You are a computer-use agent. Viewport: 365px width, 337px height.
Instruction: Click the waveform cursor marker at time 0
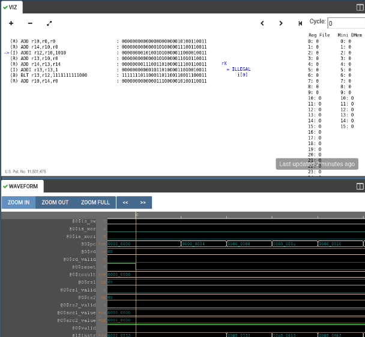coord(136,215)
